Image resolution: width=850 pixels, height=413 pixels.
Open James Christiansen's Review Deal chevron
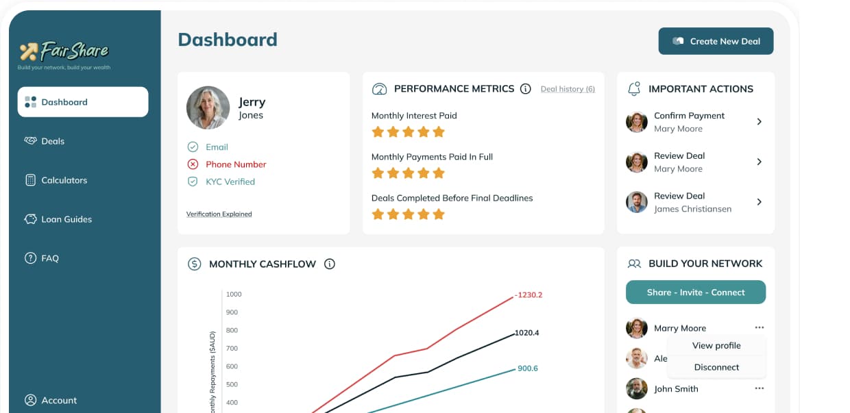759,202
